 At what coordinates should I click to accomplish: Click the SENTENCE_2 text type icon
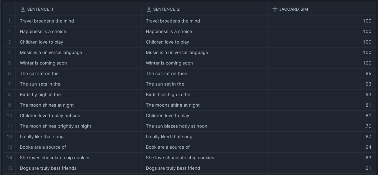[149, 9]
